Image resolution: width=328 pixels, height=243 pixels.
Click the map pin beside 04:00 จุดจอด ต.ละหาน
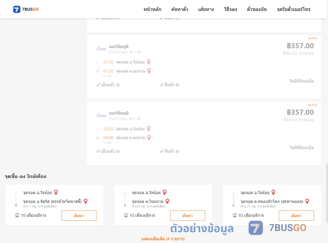point(149,138)
